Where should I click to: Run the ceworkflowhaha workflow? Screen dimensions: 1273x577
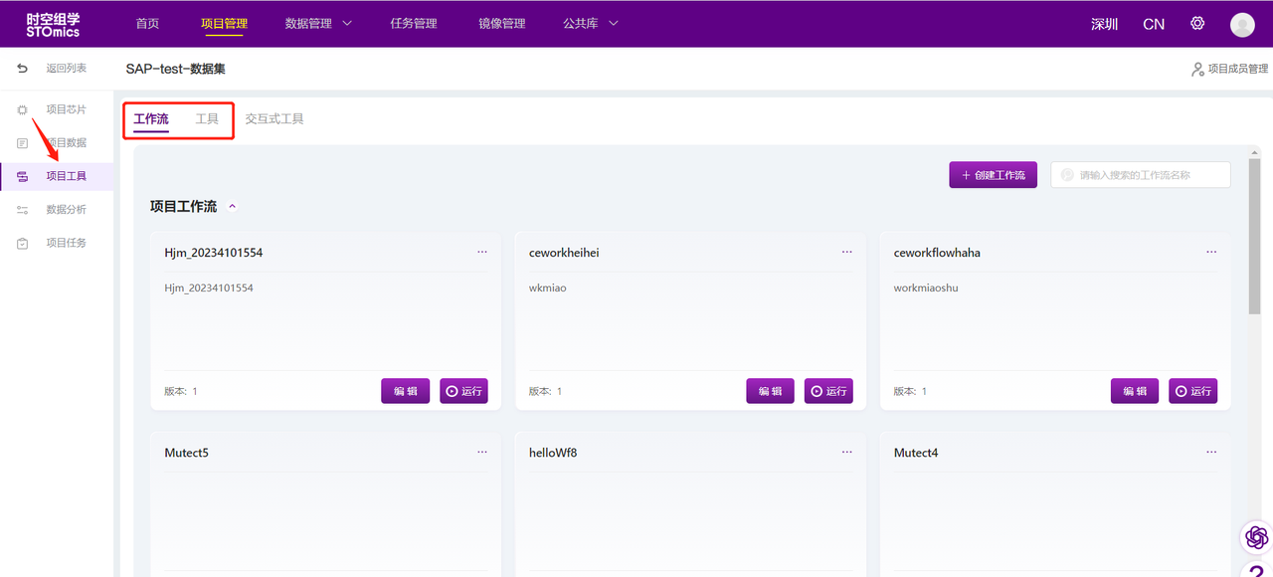click(x=1192, y=391)
